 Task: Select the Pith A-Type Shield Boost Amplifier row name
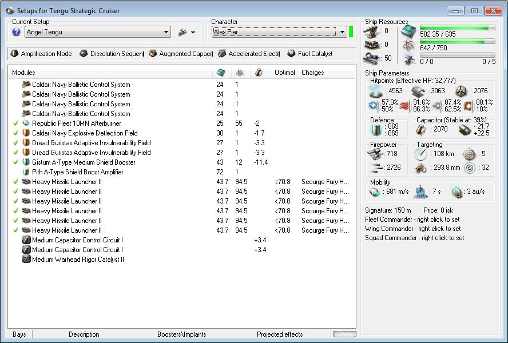pos(78,172)
